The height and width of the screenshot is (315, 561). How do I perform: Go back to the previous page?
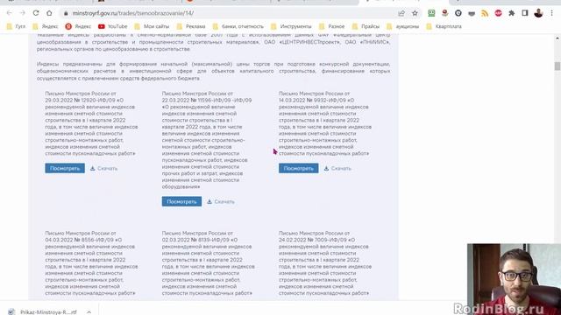10,13
